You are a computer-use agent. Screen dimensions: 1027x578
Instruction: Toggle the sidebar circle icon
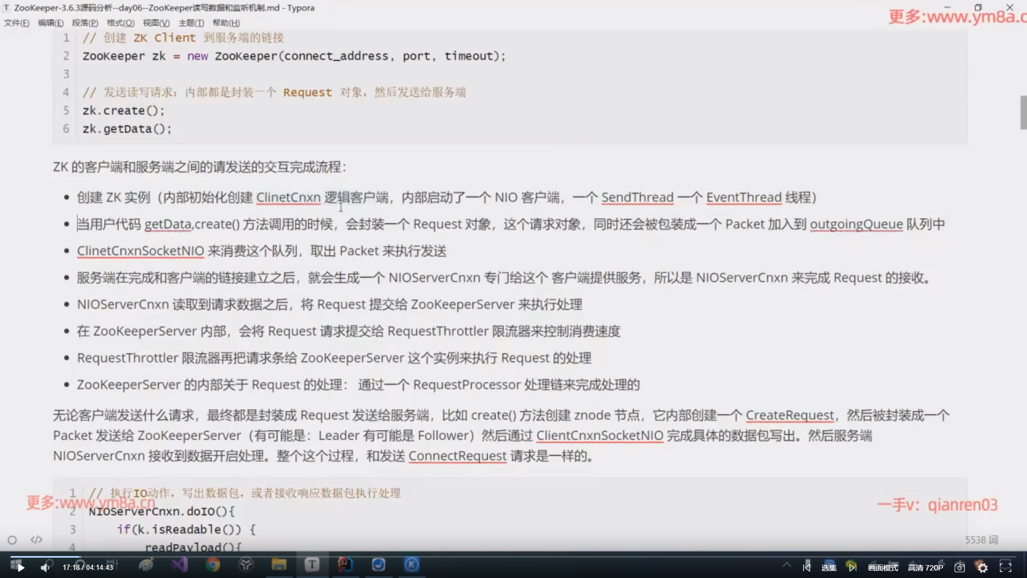pyautogui.click(x=12, y=540)
